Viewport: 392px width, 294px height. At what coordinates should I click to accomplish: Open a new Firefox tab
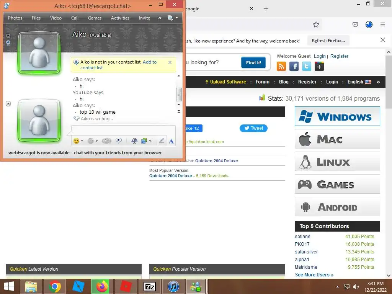point(266,9)
